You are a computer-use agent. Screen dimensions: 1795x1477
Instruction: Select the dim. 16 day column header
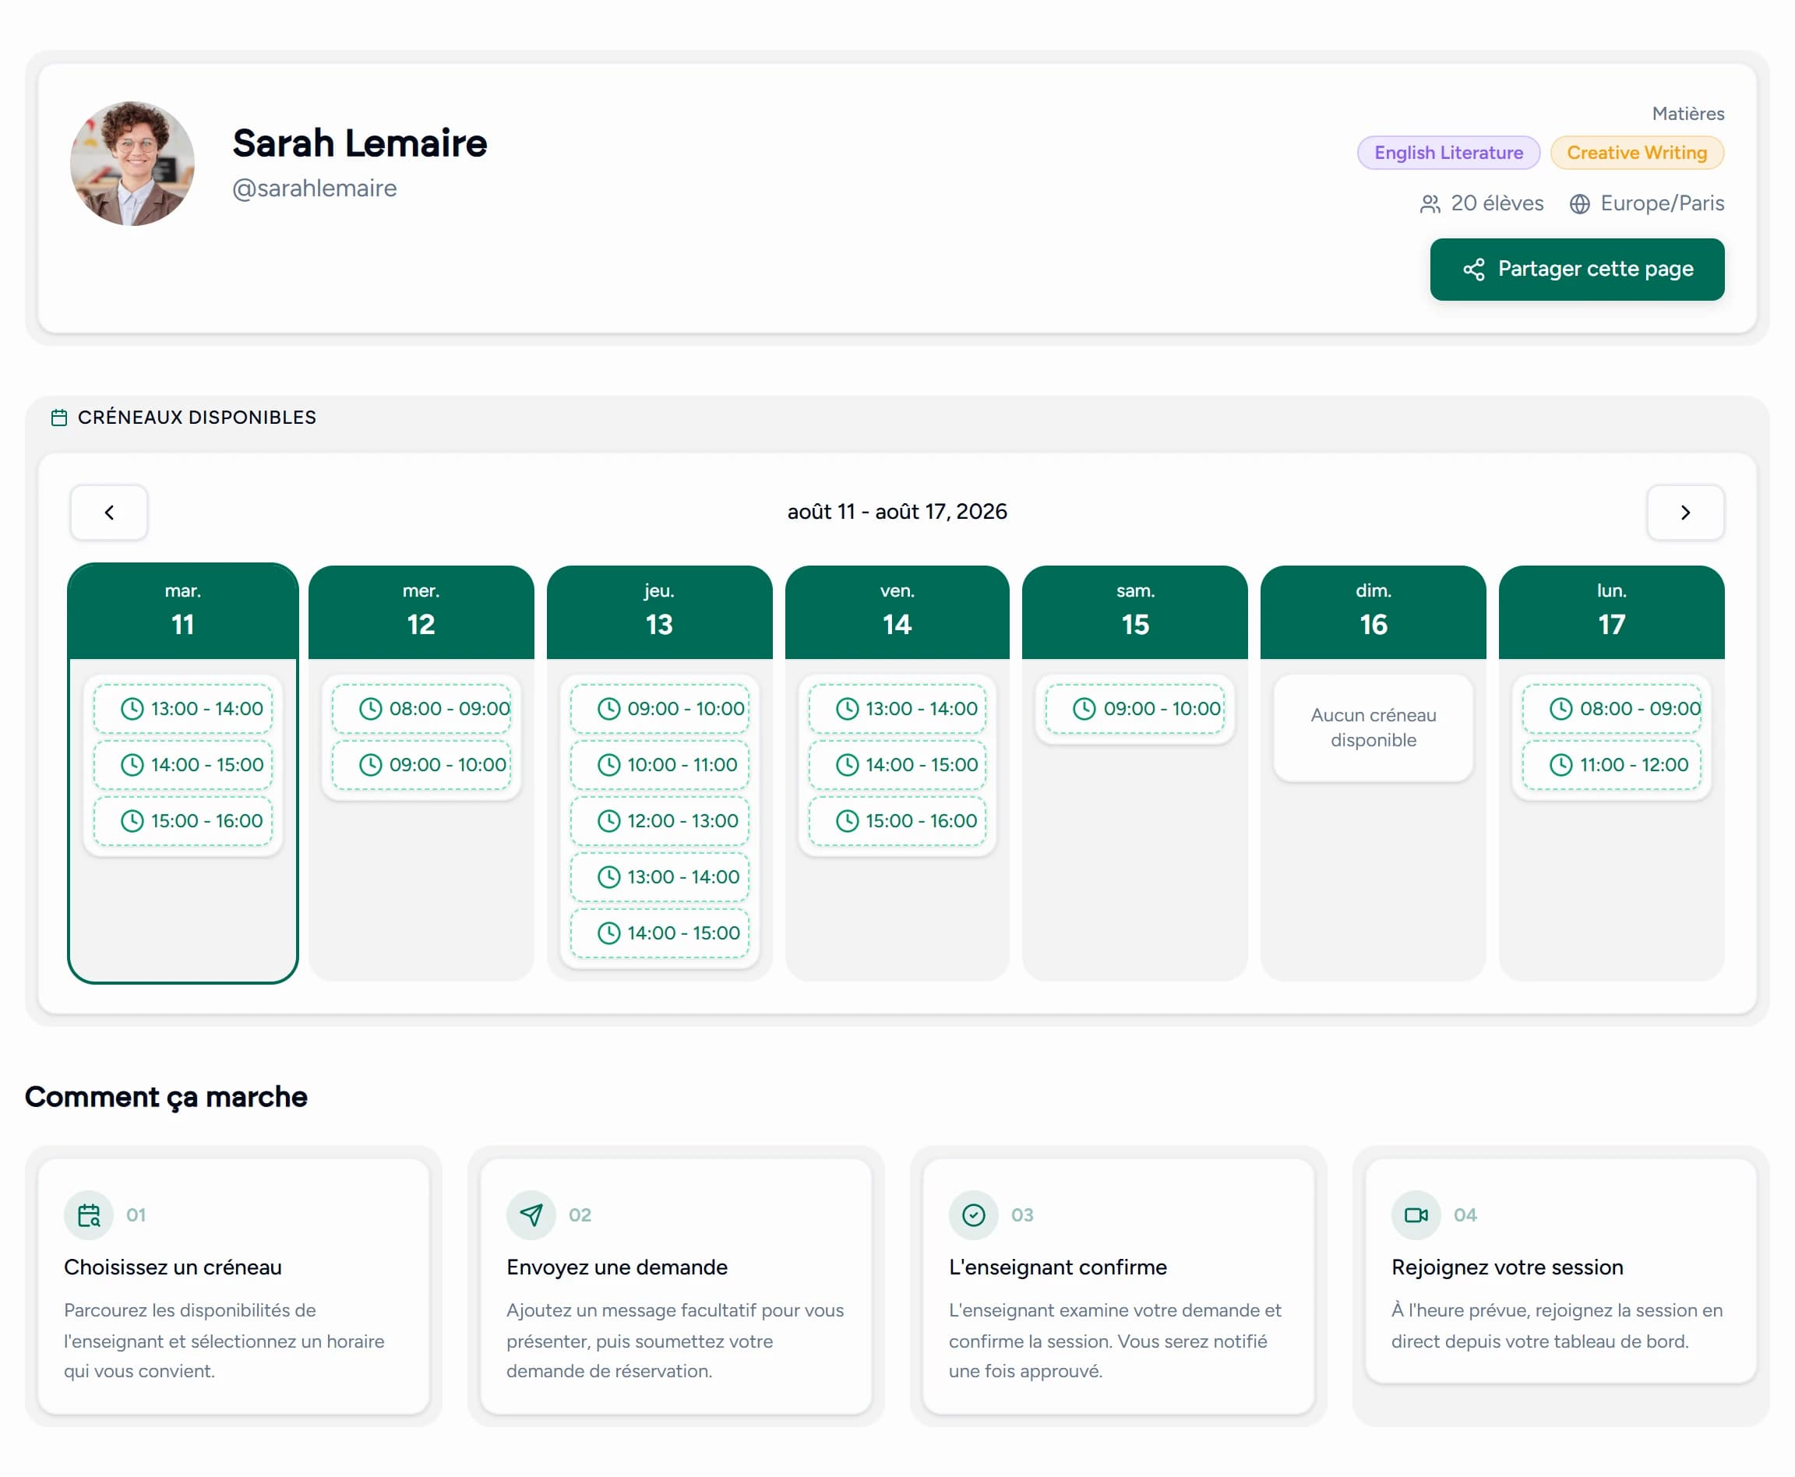1373,612
